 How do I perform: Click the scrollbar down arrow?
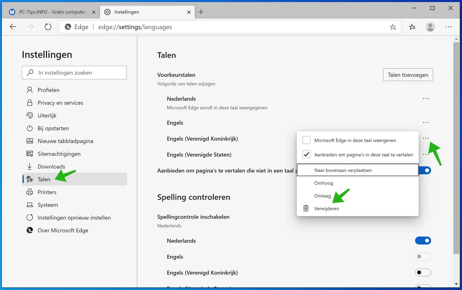click(x=456, y=284)
